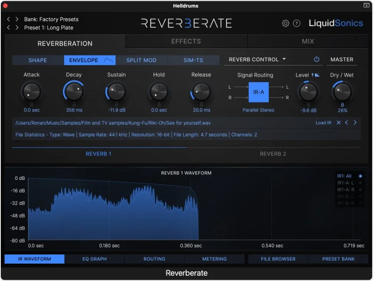Click the lock under Sustain knob
This screenshot has width=373, height=281.
pos(116,104)
